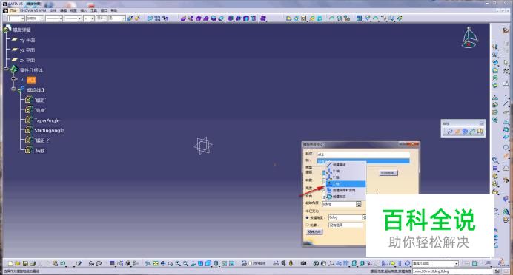Click the Hide/Show icon in bottom toolbar

[224, 263]
